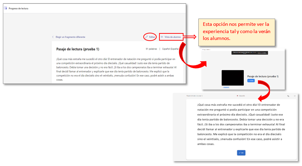Screen dimensions: 302x166
Task: Click the Progreso de lectura app icon
Action: pos(6,8)
